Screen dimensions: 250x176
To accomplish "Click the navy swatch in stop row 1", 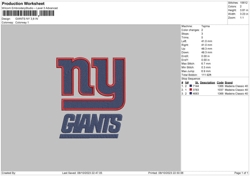I will click(191, 86).
